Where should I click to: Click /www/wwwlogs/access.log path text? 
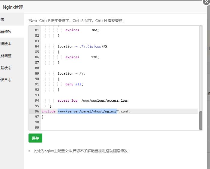105,100
